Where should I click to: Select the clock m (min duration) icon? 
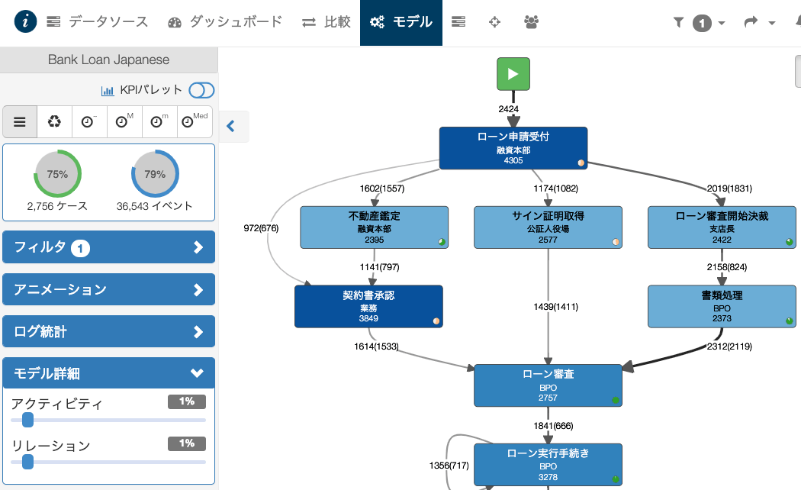pos(159,121)
